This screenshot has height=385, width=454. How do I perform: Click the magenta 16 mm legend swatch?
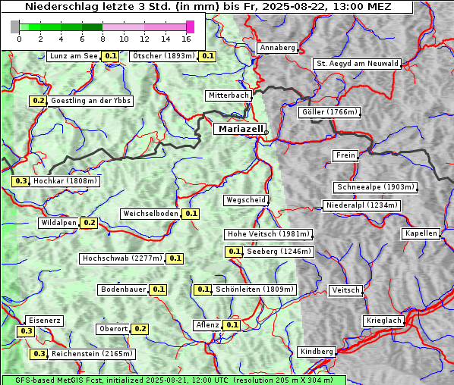(x=190, y=27)
